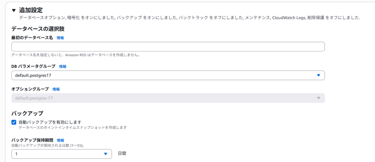This screenshot has height=162, width=375.
Task: Click the 自動バックアップを有効にします label text
Action: coord(50,123)
